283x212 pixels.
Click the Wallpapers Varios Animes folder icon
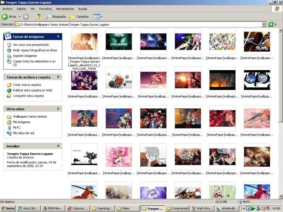coord(9,117)
